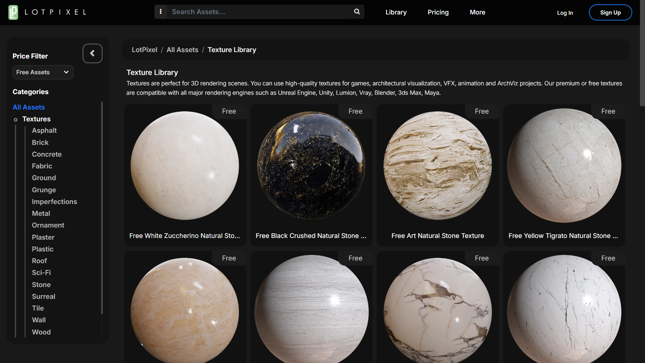Screen dimensions: 645x363
Task: Click the categories list scrollbar
Action: 102,208
